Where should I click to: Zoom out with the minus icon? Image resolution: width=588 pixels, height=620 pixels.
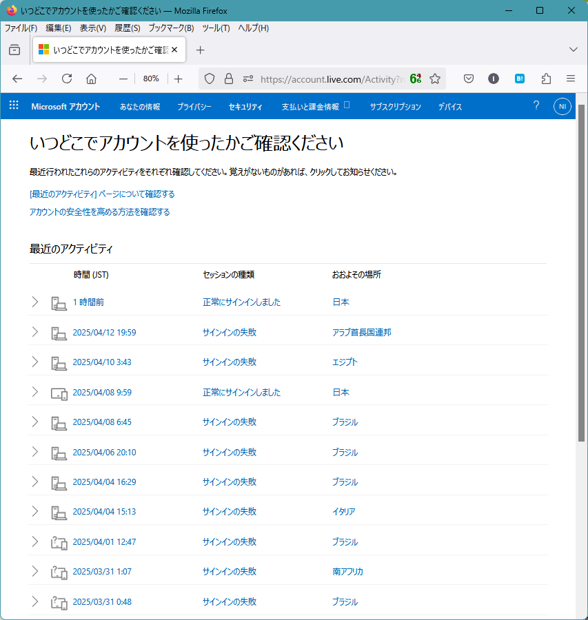click(123, 79)
